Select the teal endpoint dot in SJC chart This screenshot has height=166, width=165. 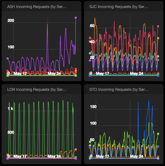coord(158,56)
